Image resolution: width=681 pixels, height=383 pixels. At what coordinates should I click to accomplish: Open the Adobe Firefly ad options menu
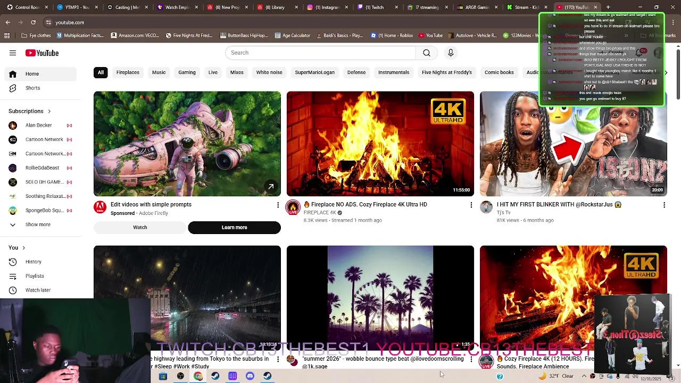(x=278, y=205)
